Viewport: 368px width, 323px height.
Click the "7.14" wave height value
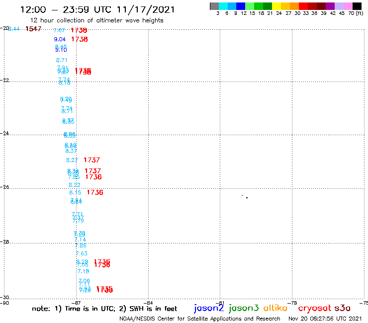(x=80, y=240)
